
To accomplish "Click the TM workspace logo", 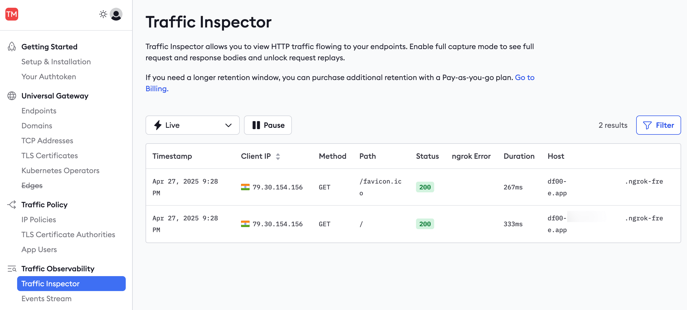I will coord(11,14).
